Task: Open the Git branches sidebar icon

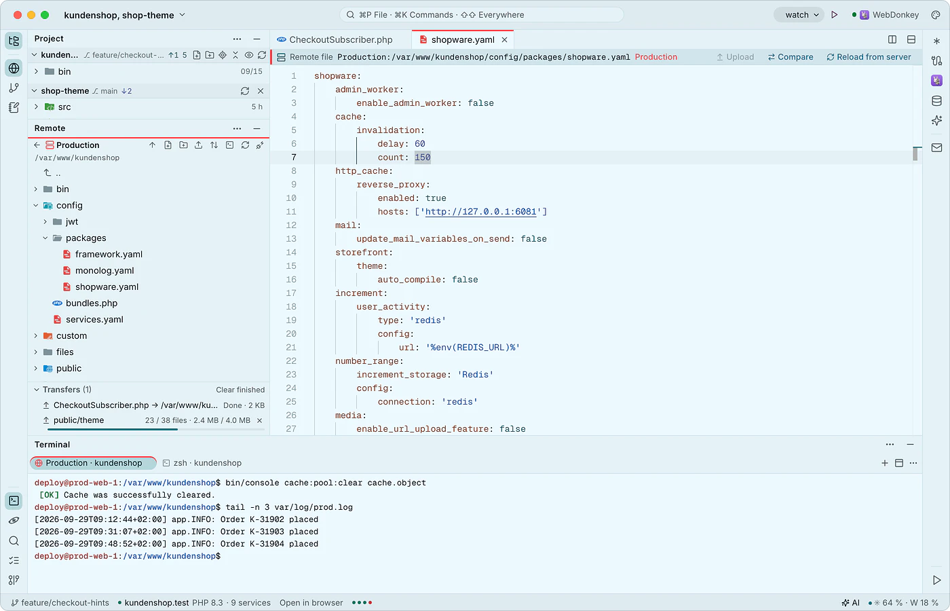Action: click(x=14, y=88)
